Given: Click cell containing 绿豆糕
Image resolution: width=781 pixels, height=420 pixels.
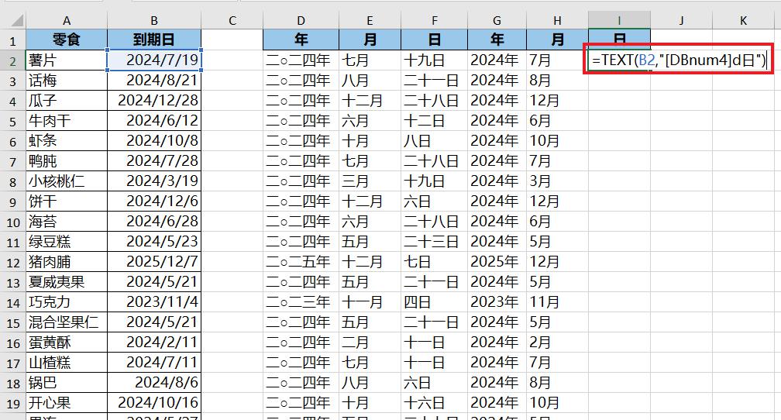Looking at the screenshot, I should [x=67, y=242].
